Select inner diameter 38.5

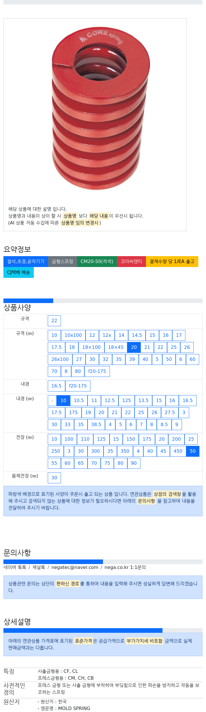pyautogui.click(x=96, y=425)
